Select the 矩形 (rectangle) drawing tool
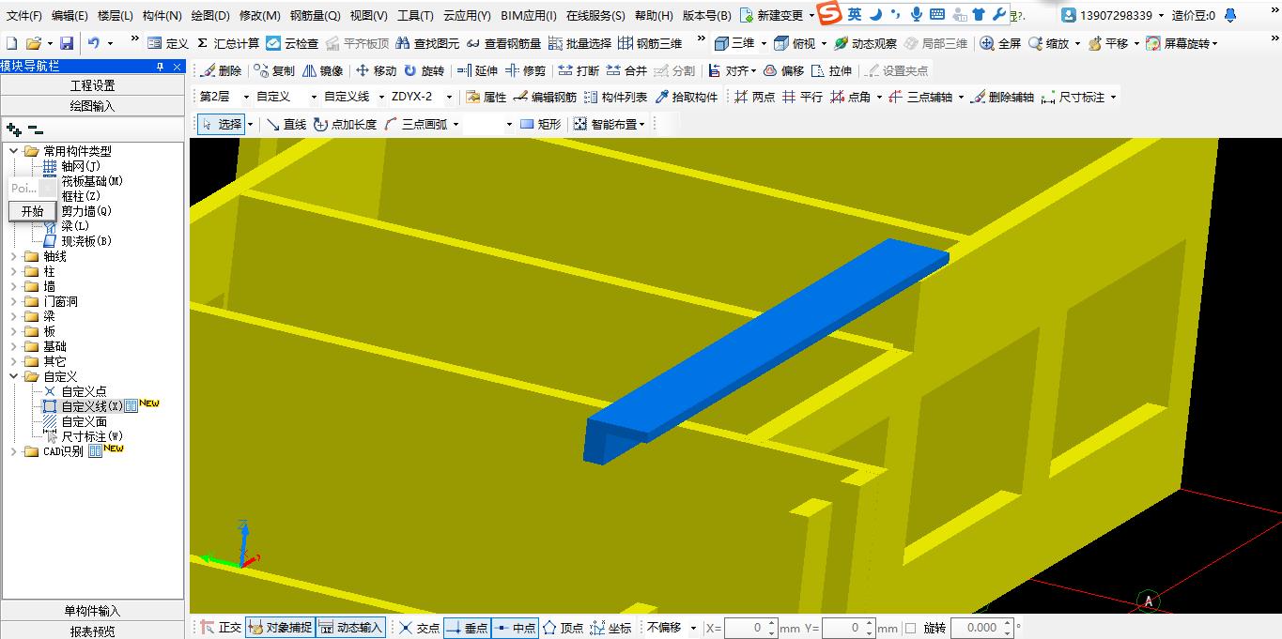 pos(540,124)
